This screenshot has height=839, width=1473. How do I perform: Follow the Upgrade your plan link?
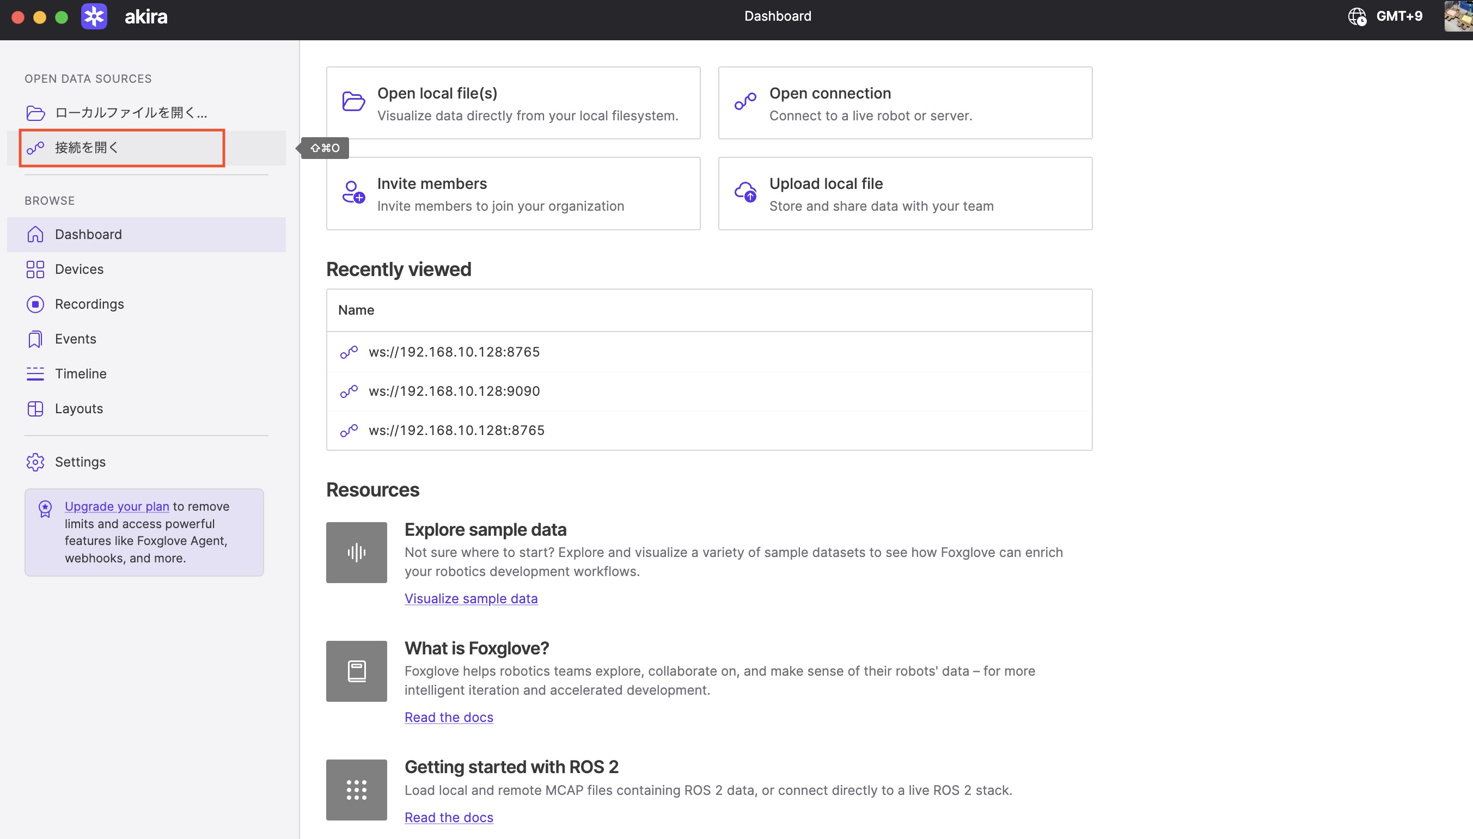pyautogui.click(x=117, y=506)
